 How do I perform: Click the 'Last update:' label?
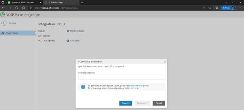tap(44, 36)
